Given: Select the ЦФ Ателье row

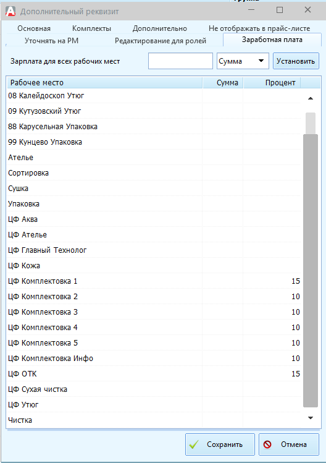Looking at the screenshot, I should pyautogui.click(x=154, y=235).
